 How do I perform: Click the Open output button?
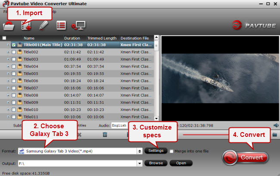point(181,163)
